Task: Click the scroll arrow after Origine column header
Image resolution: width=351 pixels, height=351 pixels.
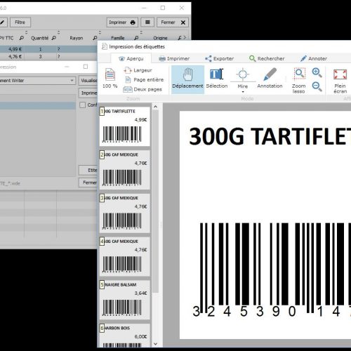Action: tap(185, 37)
